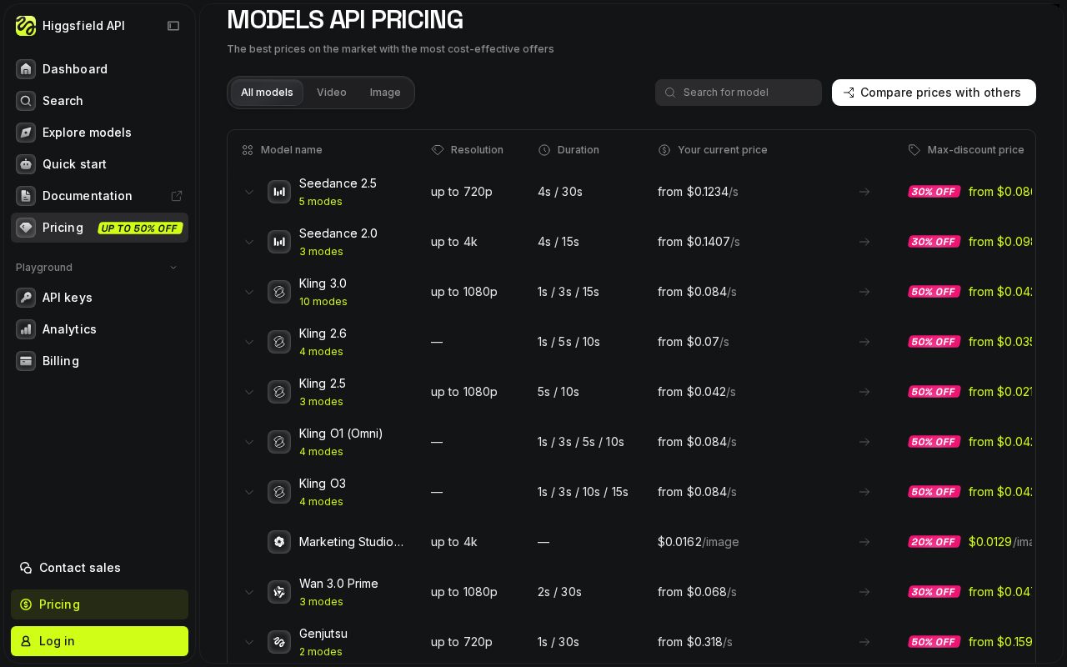Switch to the Image tab
This screenshot has width=1067, height=667.
pos(385,93)
